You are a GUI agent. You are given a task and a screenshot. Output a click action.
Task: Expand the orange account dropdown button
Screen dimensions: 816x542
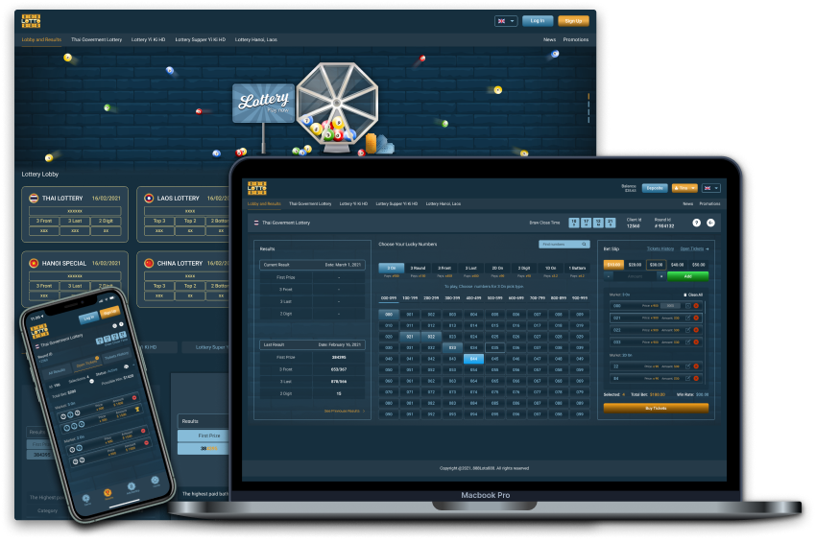tap(684, 188)
